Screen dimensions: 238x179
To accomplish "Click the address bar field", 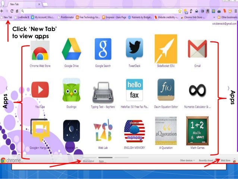I will [100, 11].
